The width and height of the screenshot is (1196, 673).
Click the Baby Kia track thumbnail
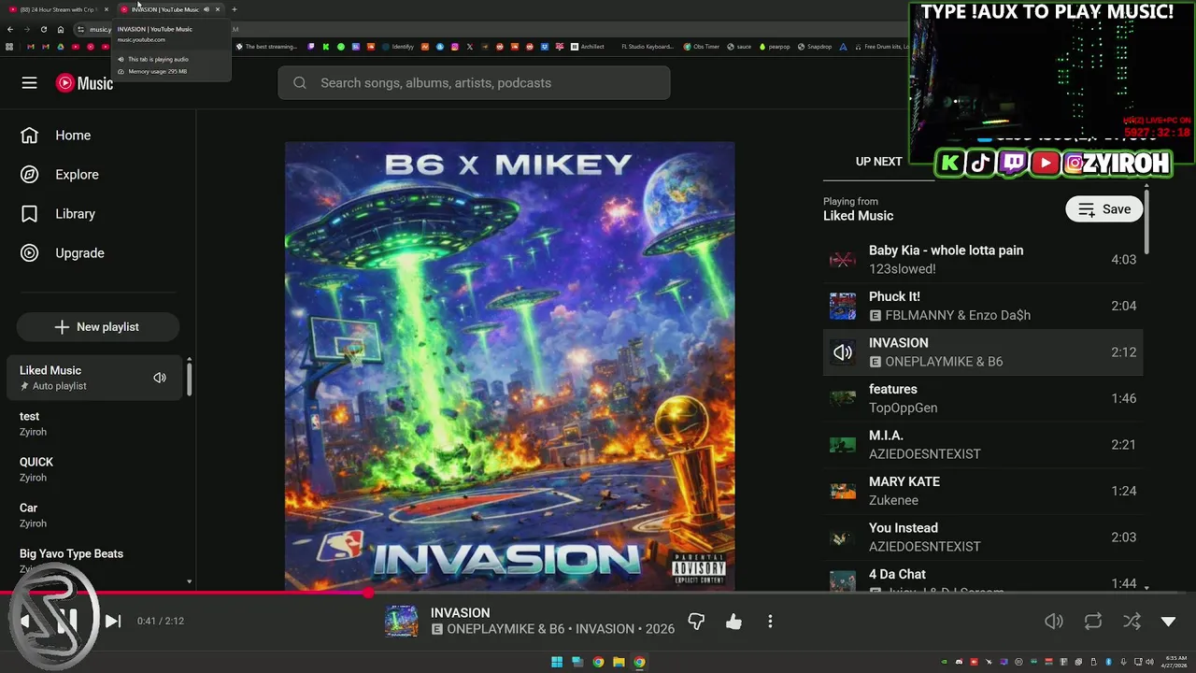pyautogui.click(x=843, y=260)
